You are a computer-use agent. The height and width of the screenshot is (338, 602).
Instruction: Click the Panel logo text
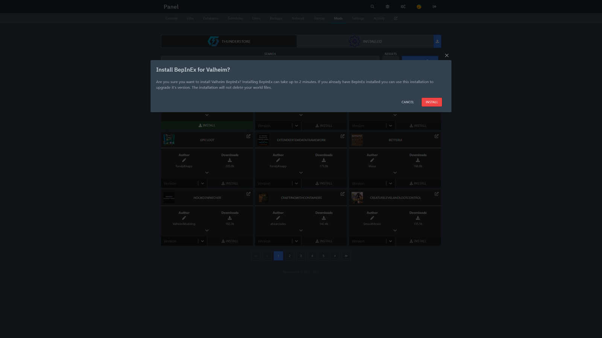click(x=171, y=7)
